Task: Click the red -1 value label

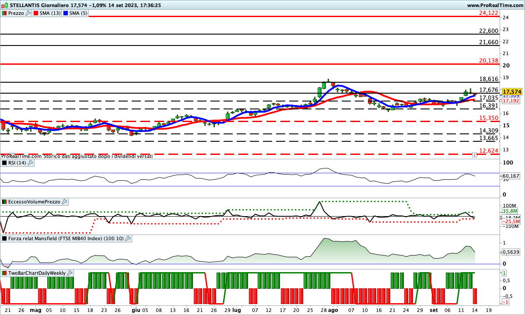Action: tap(505, 302)
